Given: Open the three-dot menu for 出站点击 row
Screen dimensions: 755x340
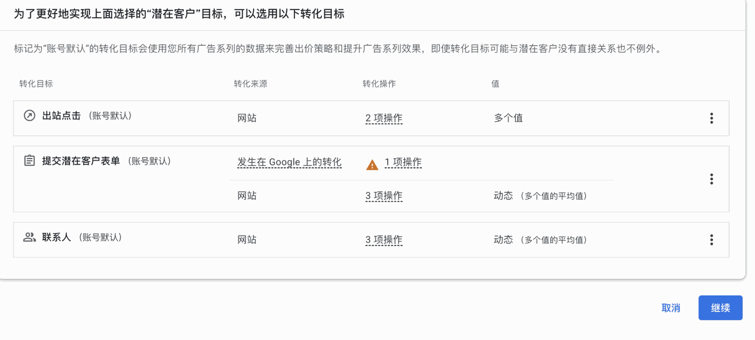Looking at the screenshot, I should tap(711, 118).
